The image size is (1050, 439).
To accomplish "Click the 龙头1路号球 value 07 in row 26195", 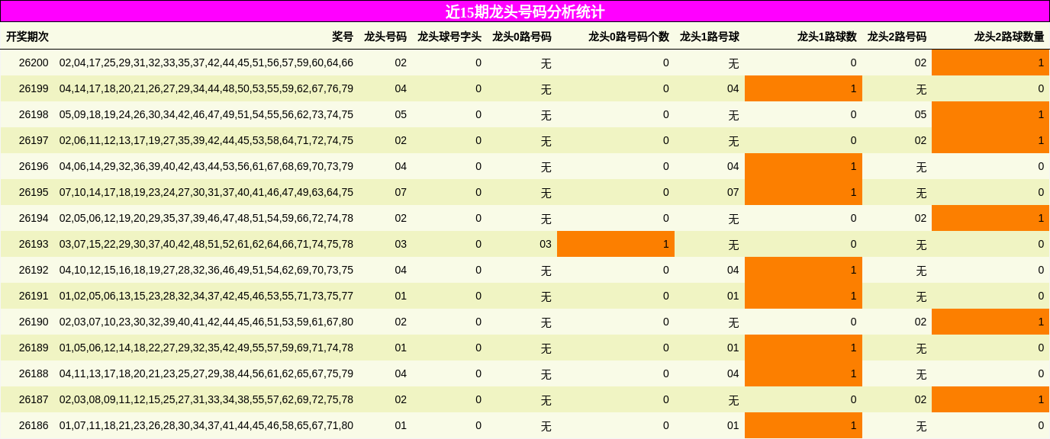I will pyautogui.click(x=733, y=192).
